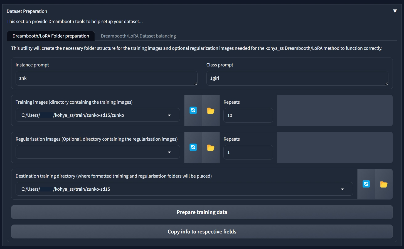This screenshot has width=404, height=249.
Task: Browse folder for Destination training directory
Action: 384,184
